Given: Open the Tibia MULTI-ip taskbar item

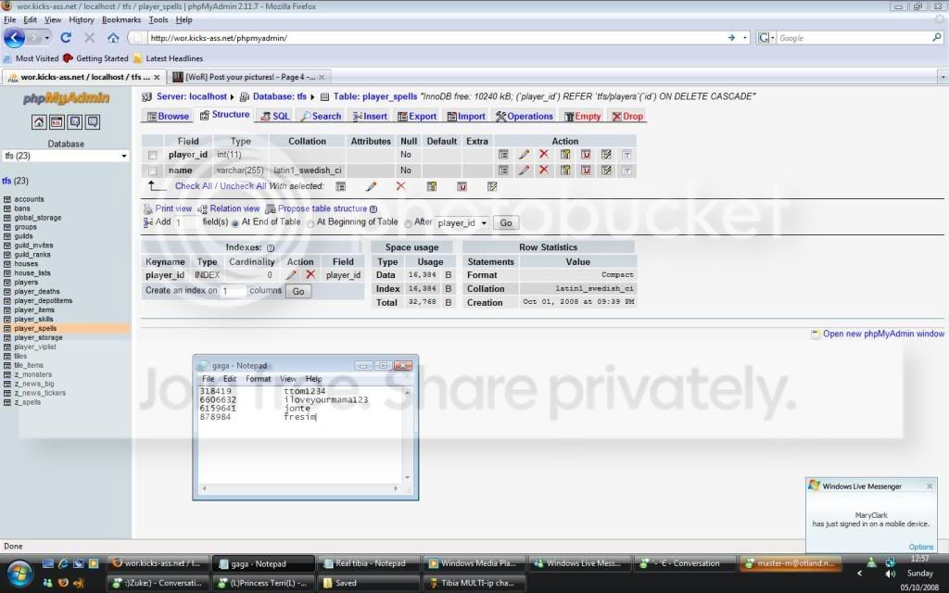Looking at the screenshot, I should [474, 584].
